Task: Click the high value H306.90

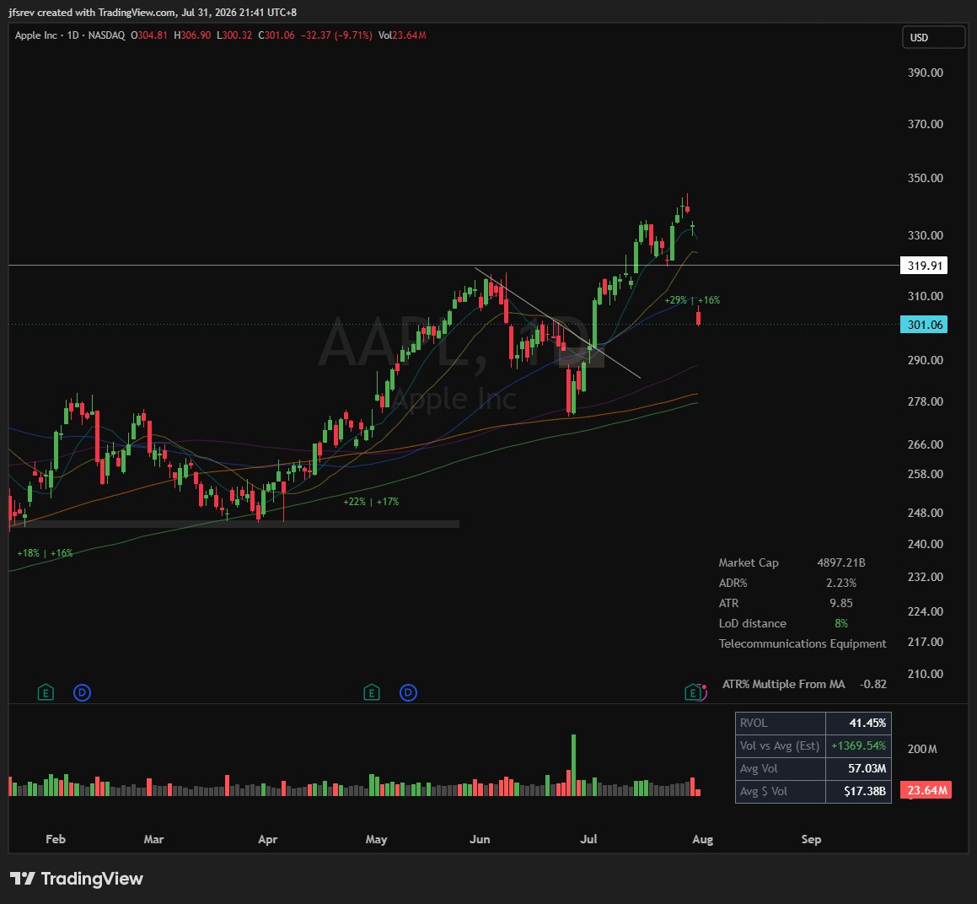Action: click(192, 35)
